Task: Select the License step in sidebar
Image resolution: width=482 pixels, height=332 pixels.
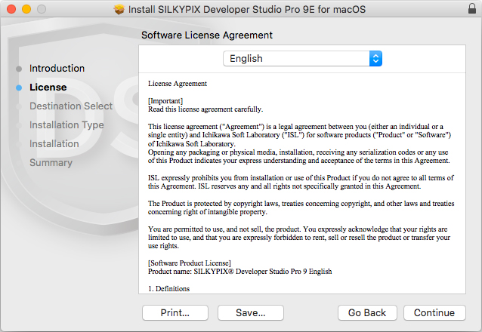Action: click(48, 88)
